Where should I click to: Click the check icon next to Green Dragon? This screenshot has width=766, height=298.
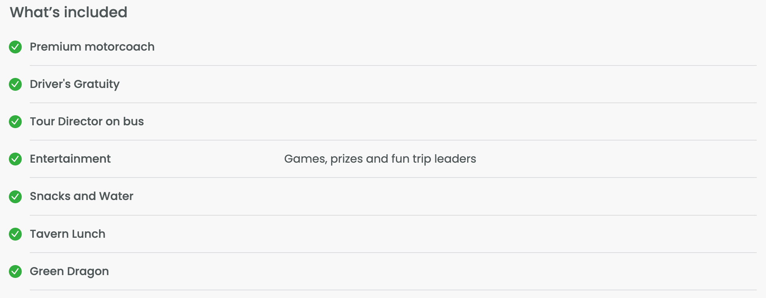(x=15, y=271)
